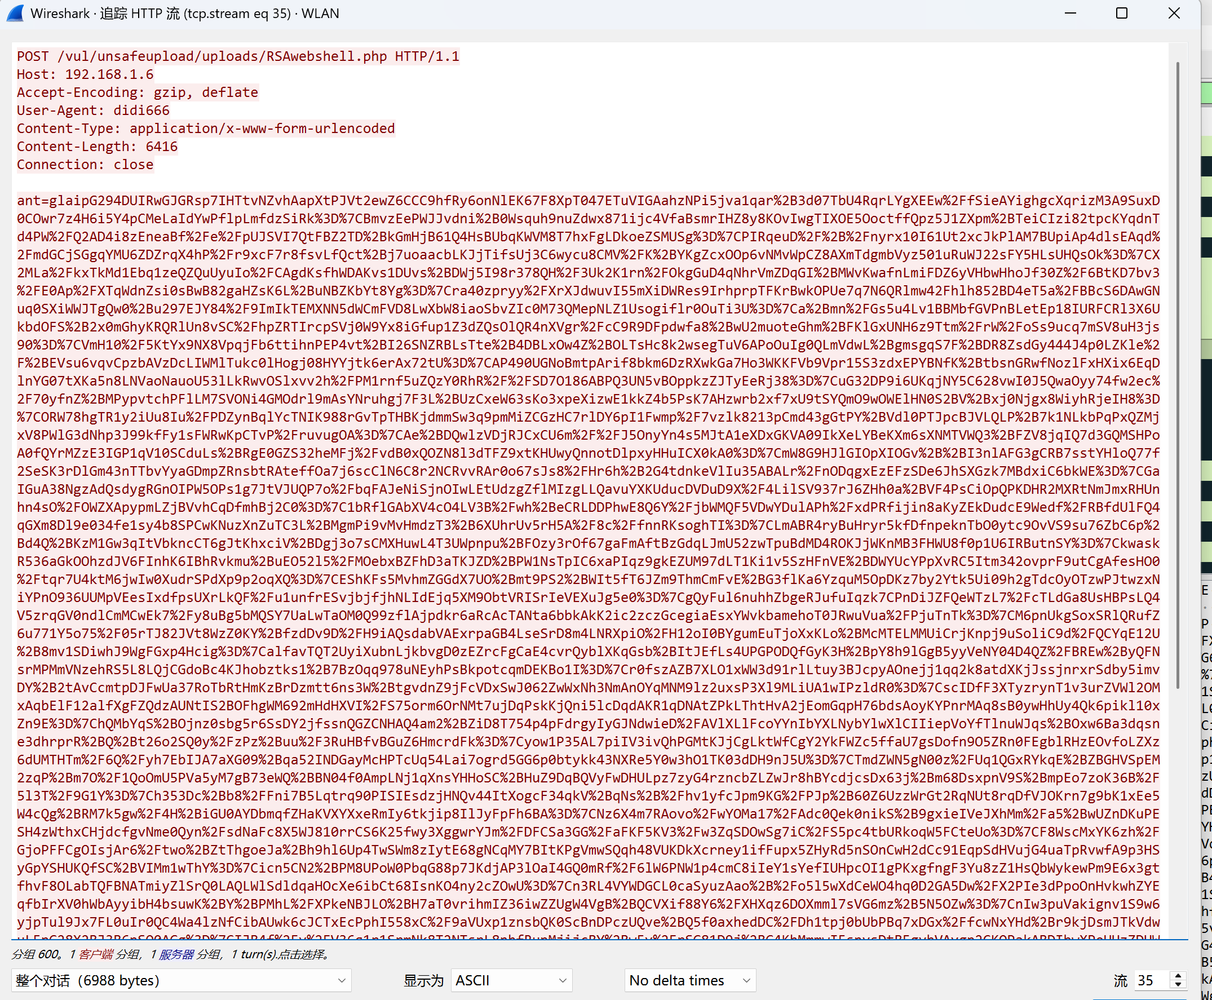Open the No delta times dropdown
This screenshot has width=1212, height=1000.
click(689, 980)
